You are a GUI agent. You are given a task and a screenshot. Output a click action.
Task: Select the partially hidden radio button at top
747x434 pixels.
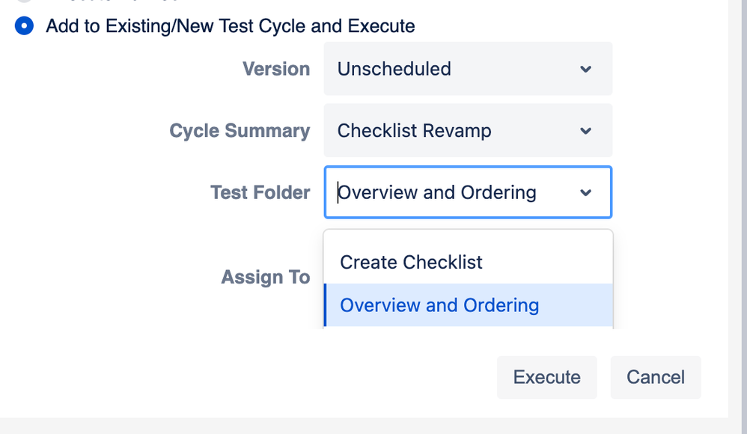pyautogui.click(x=25, y=1)
